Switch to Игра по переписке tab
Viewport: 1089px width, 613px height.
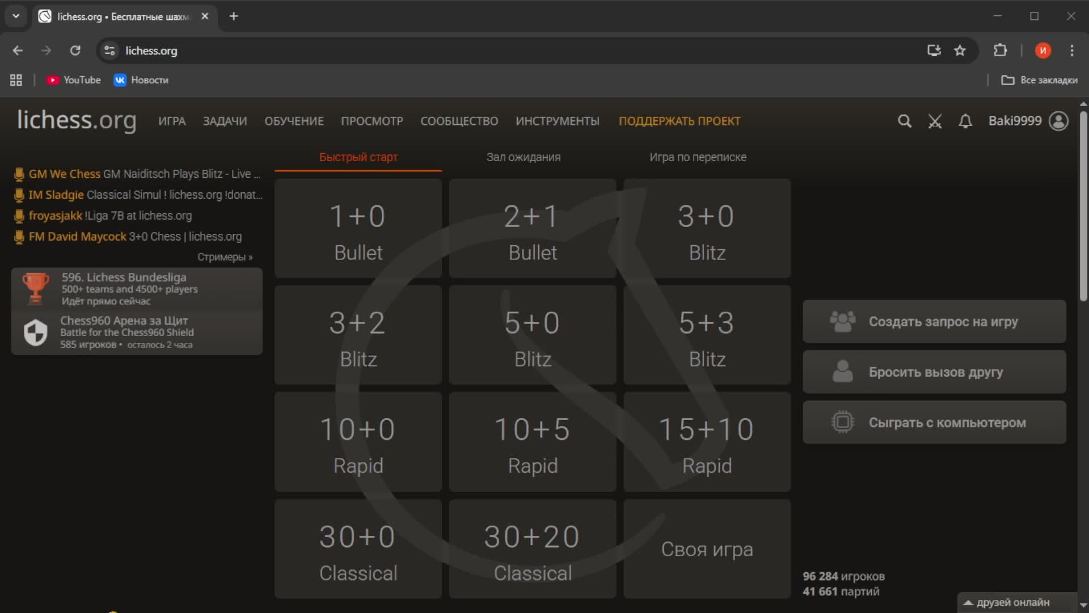point(698,157)
